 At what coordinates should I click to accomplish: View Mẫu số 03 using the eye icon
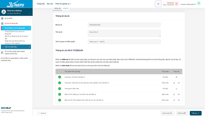(x=179, y=100)
